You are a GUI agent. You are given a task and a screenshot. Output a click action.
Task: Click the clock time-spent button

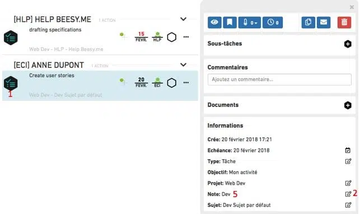click(273, 22)
